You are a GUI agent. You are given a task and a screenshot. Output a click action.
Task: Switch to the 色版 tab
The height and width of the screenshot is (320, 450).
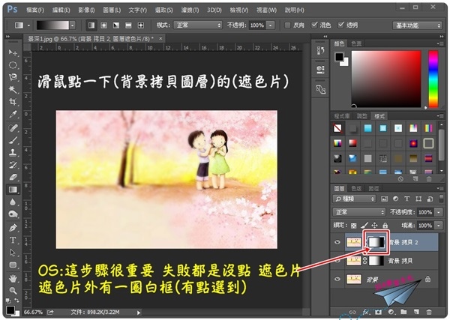(356, 188)
